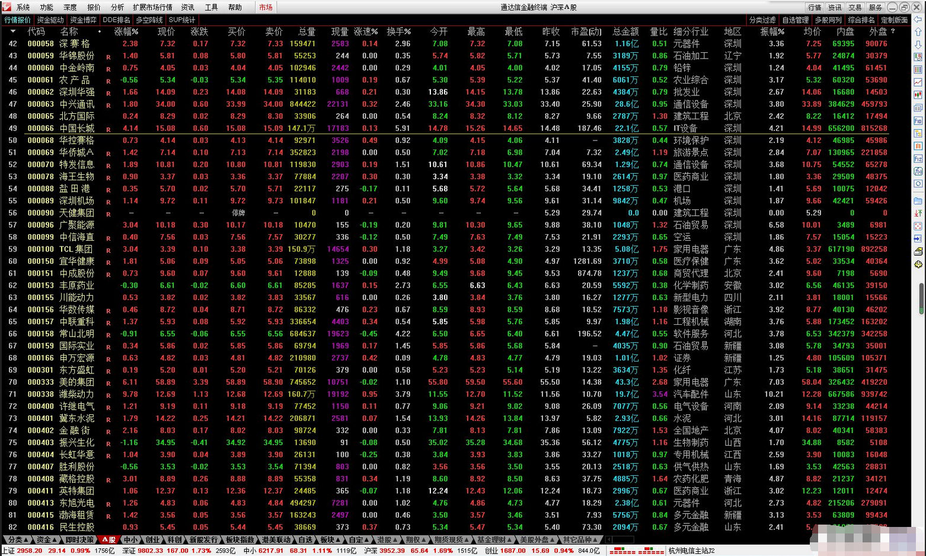Click the circle icon in the sidebar
Viewport: 926px width, 556px height.
click(918, 184)
